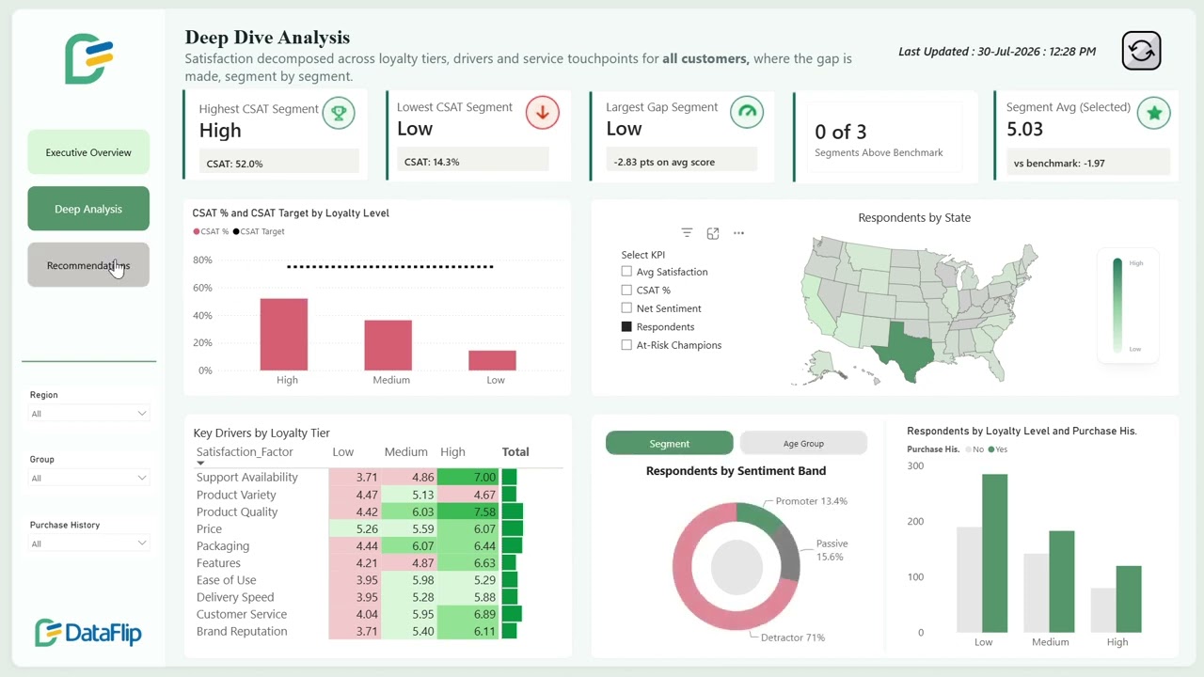Click the CSAT Target legend marker

click(237, 231)
